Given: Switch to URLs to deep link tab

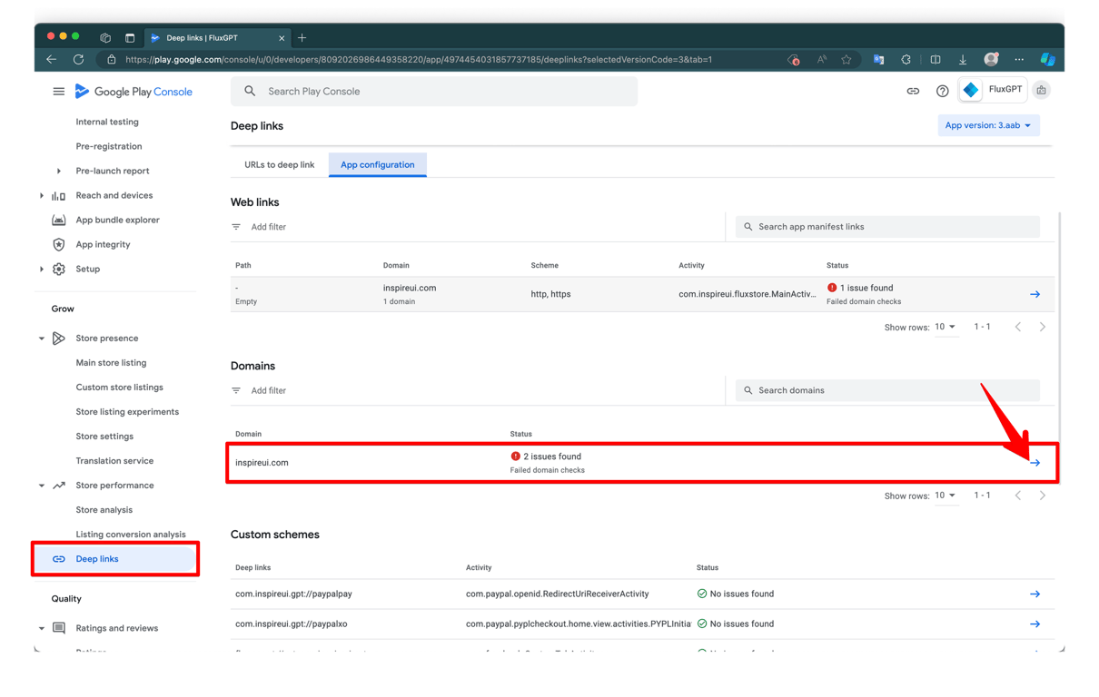Looking at the screenshot, I should point(279,164).
